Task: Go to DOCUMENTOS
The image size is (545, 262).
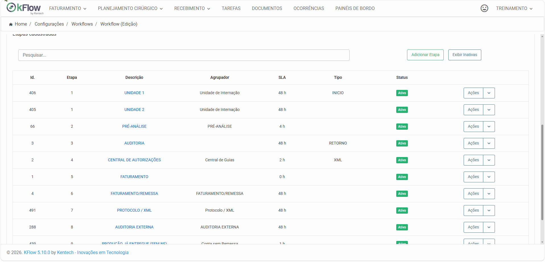Action: coord(267,9)
